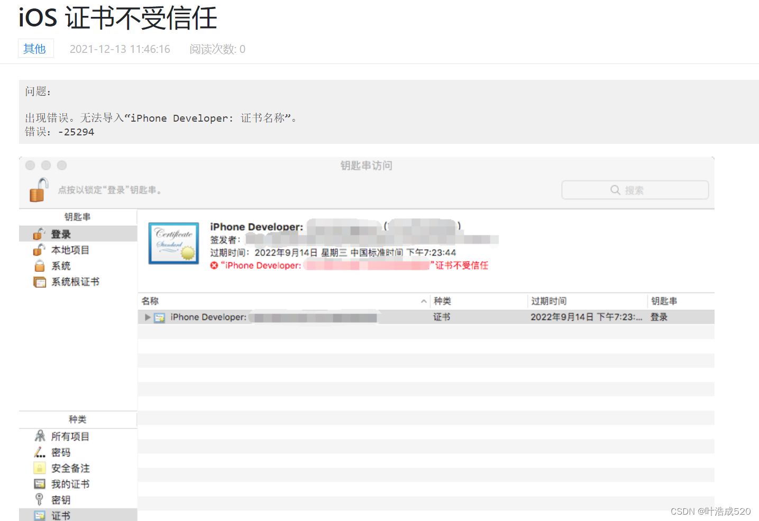Open the 系统根证书 keychain entry
This screenshot has width=759, height=521.
pyautogui.click(x=78, y=282)
